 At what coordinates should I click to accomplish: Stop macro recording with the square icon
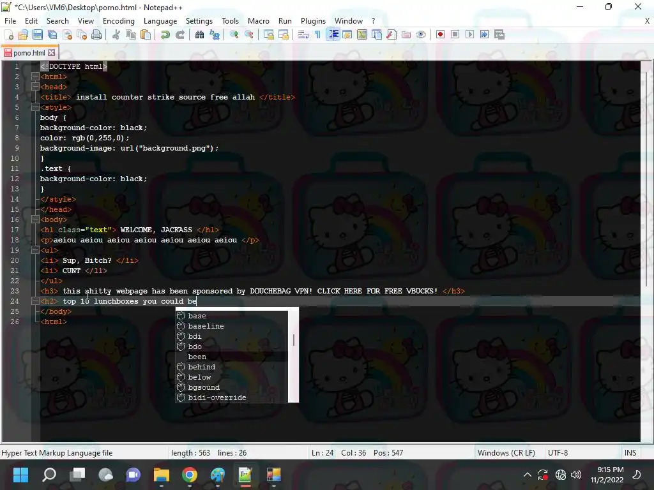[x=455, y=34]
